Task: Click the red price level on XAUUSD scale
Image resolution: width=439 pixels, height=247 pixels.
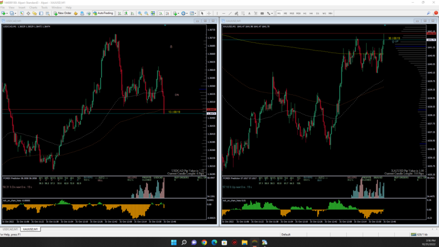Action: [431, 33]
